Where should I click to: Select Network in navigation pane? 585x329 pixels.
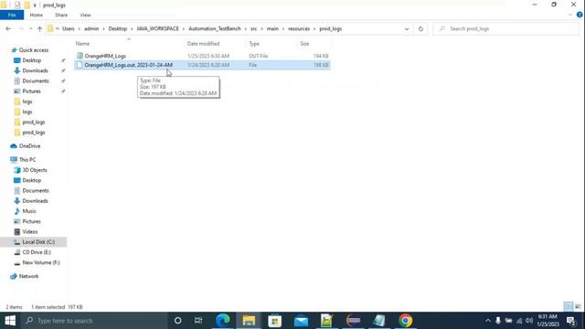pyautogui.click(x=28, y=276)
